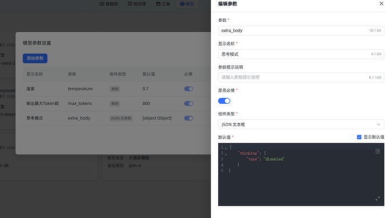Image resolution: width=386 pixels, height=218 pixels.
Task: Click "thinking" key in JSON editor
Action: (248, 153)
